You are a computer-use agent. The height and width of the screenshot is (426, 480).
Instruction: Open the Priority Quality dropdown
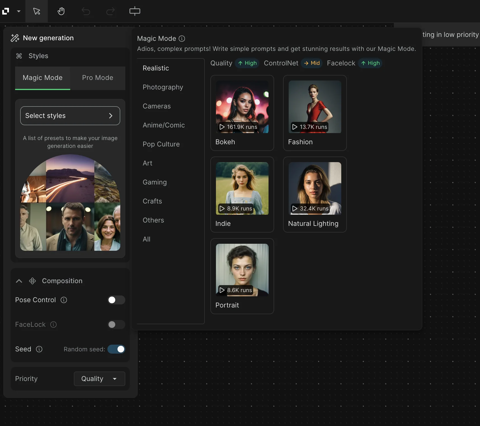pyautogui.click(x=100, y=379)
